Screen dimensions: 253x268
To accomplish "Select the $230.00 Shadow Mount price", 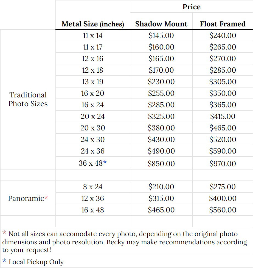I will click(161, 82).
